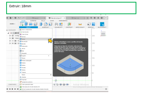Jump to timeline start
Image resolution: width=141 pixels, height=97 pixels.
[x=7, y=89]
